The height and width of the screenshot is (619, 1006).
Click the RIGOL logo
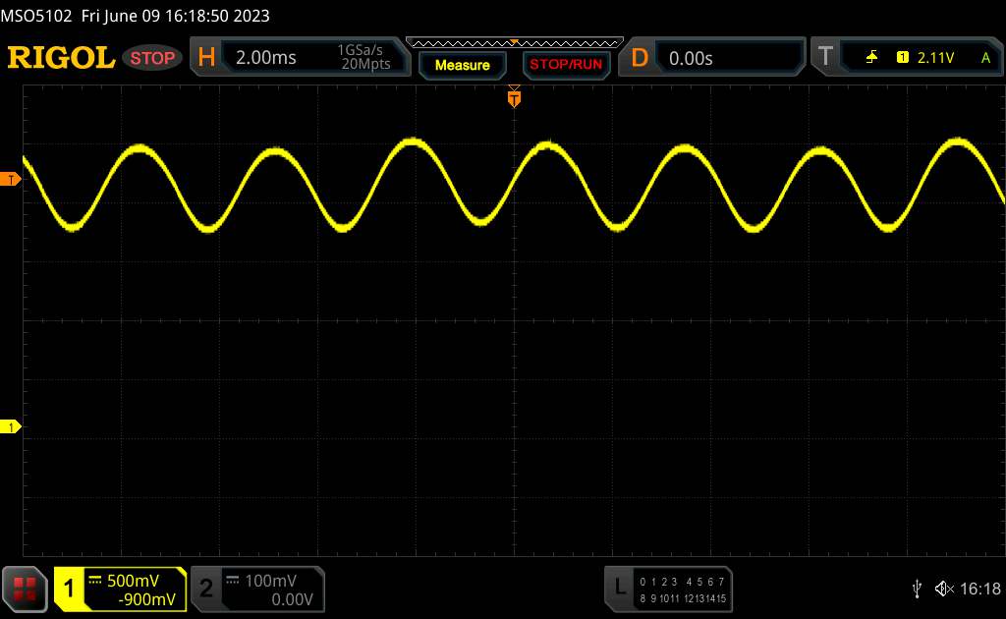click(x=61, y=58)
